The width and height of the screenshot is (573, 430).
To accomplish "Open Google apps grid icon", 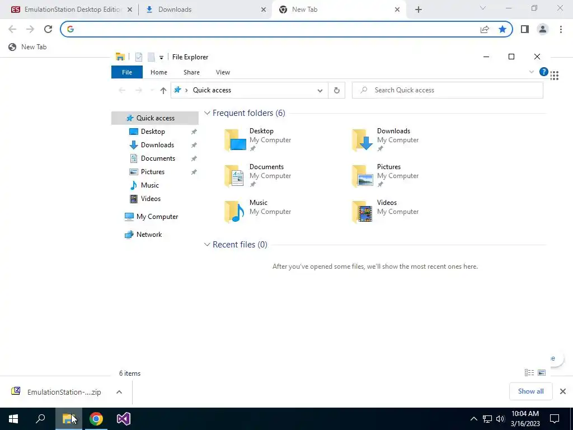I will point(555,76).
